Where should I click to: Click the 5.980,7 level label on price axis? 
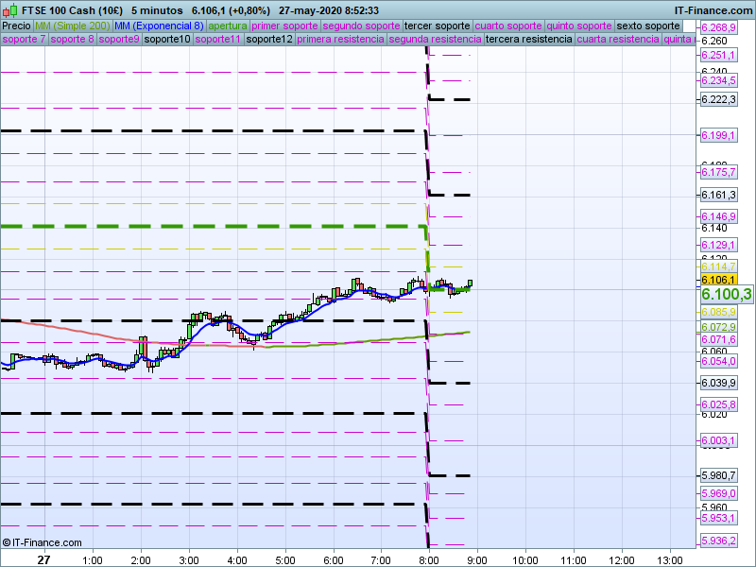[x=718, y=475]
